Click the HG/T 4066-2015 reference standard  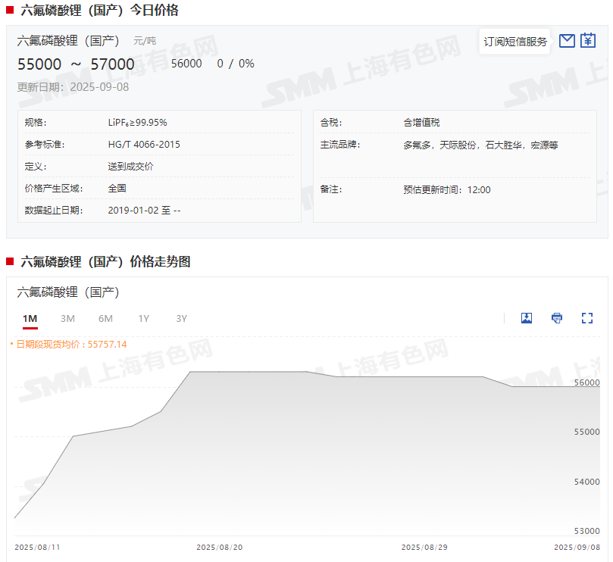(x=144, y=145)
